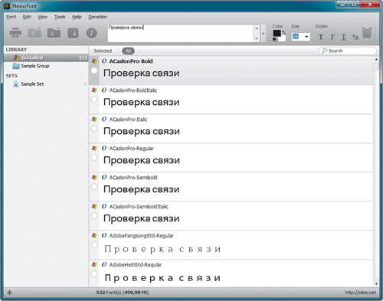Viewport: 383px width, 301px height.
Task: Open the View menu
Action: [x=43, y=17]
